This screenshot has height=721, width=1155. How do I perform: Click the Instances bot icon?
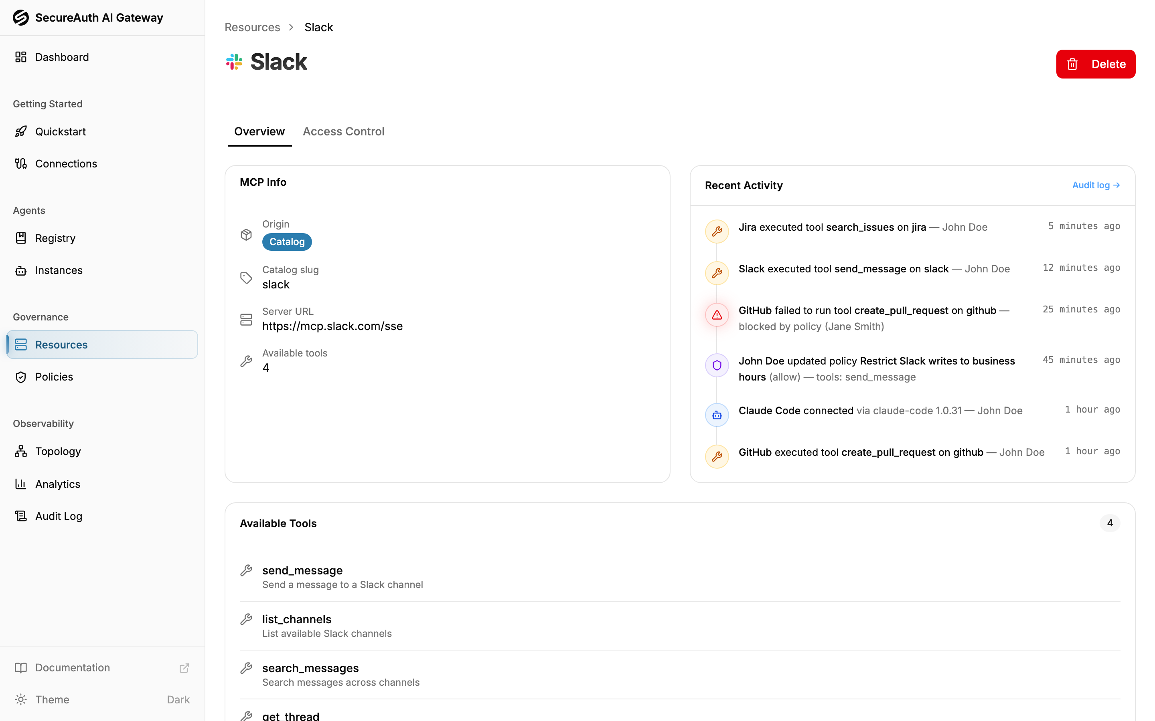pyautogui.click(x=20, y=270)
